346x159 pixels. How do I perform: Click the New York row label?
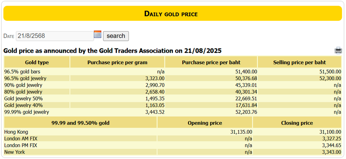15,152
